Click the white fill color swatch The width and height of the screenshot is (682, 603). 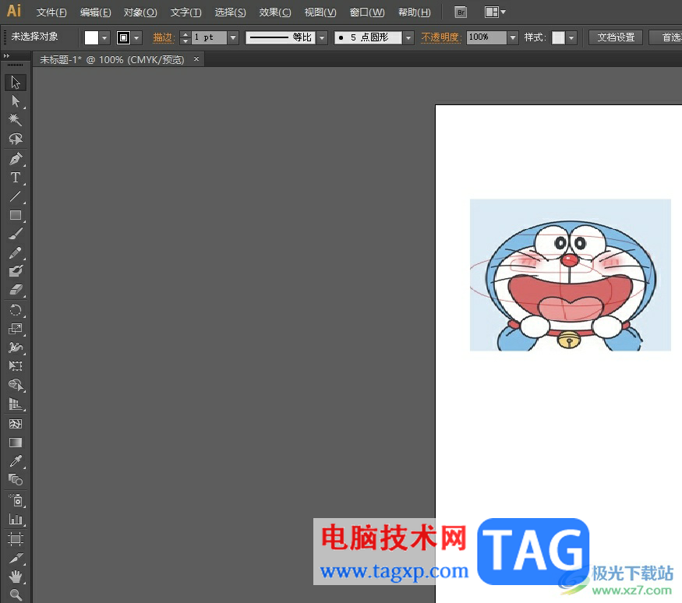(x=91, y=38)
